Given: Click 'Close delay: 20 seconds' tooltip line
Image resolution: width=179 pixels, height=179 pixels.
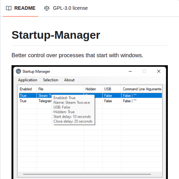Looking at the screenshot, I should (73, 121).
